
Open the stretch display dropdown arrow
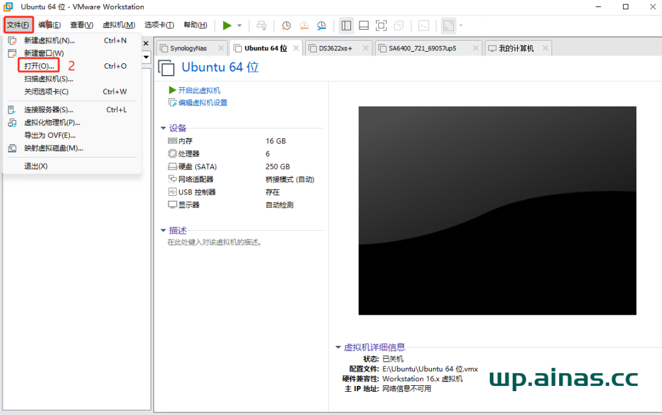coord(460,25)
